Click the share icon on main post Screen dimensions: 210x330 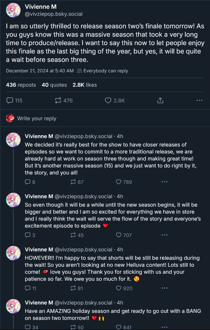[x=160, y=100]
